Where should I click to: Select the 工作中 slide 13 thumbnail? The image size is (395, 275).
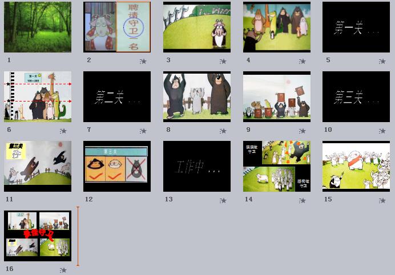[197, 166]
